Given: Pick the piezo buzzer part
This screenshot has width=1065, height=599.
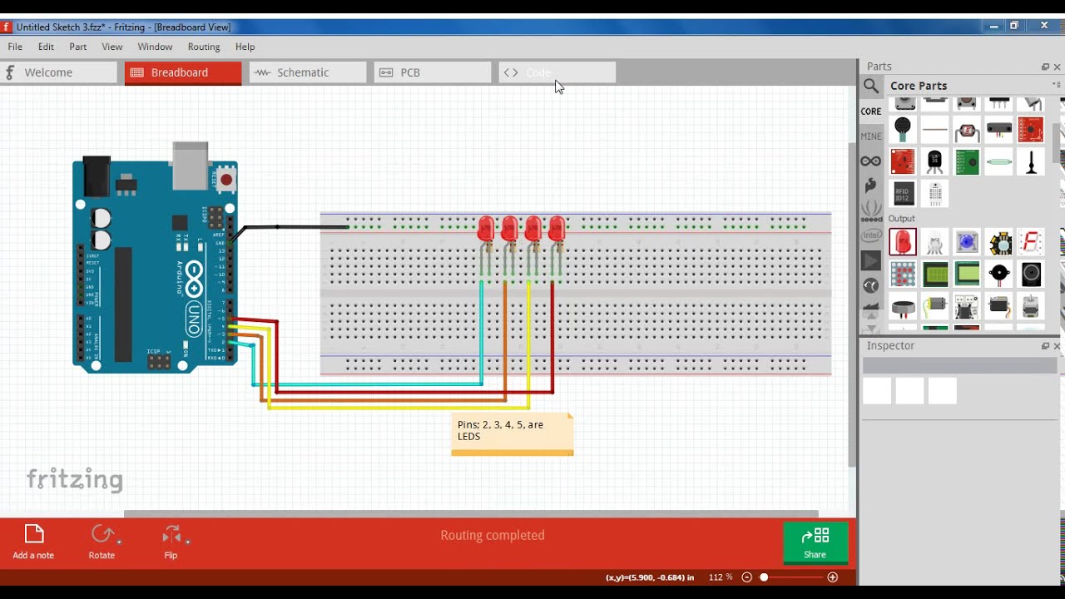Looking at the screenshot, I should [x=999, y=274].
